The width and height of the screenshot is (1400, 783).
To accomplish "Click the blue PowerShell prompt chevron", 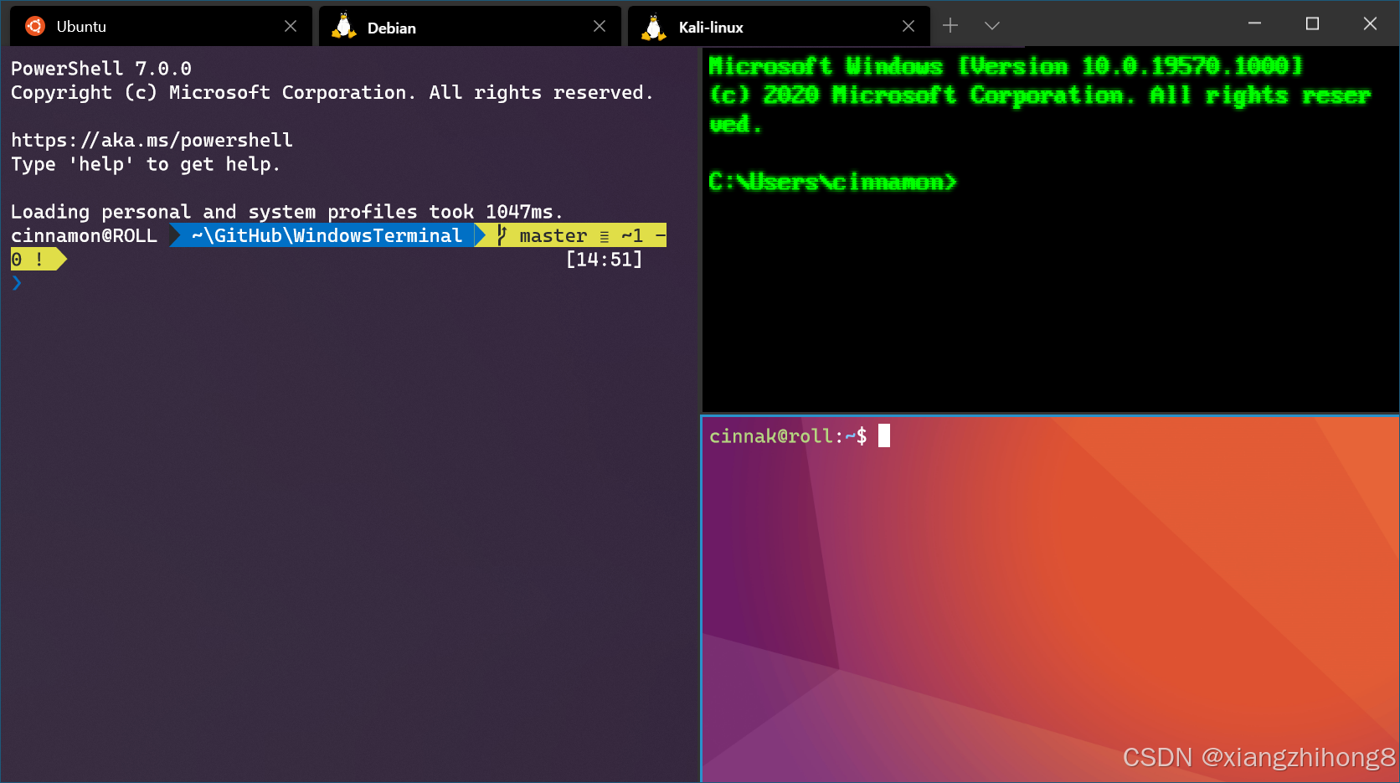I will pos(17,283).
